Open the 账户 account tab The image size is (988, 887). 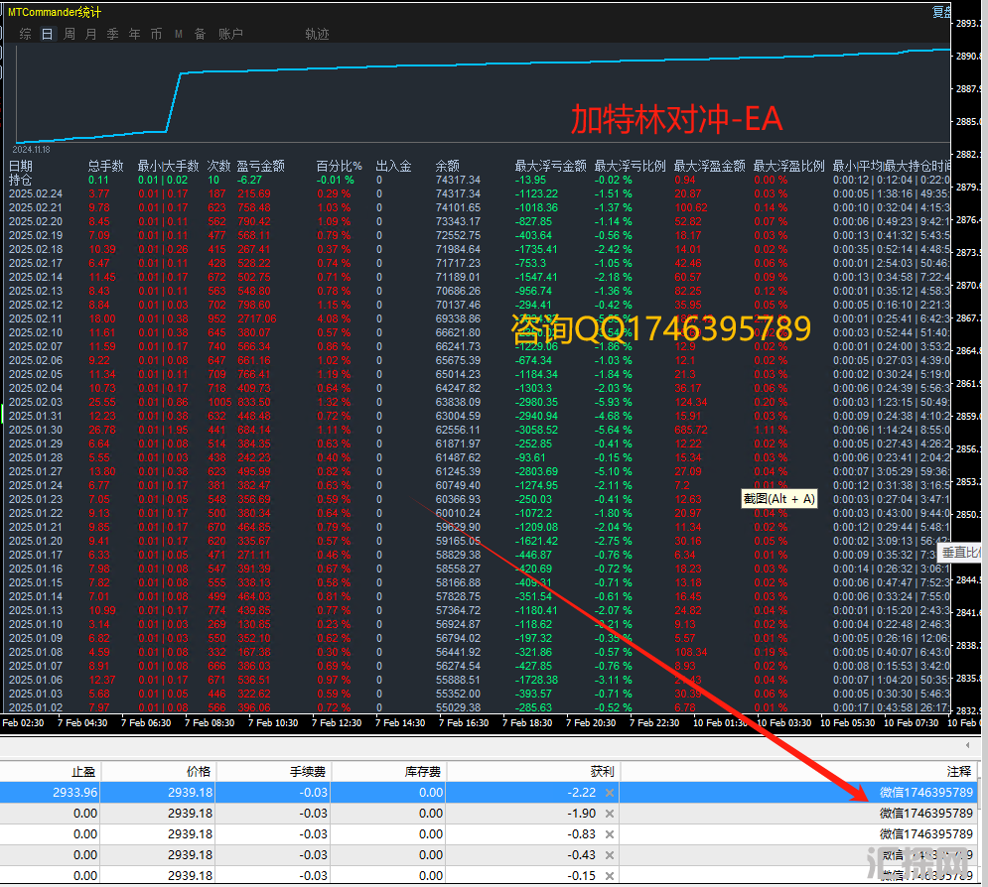pos(230,34)
